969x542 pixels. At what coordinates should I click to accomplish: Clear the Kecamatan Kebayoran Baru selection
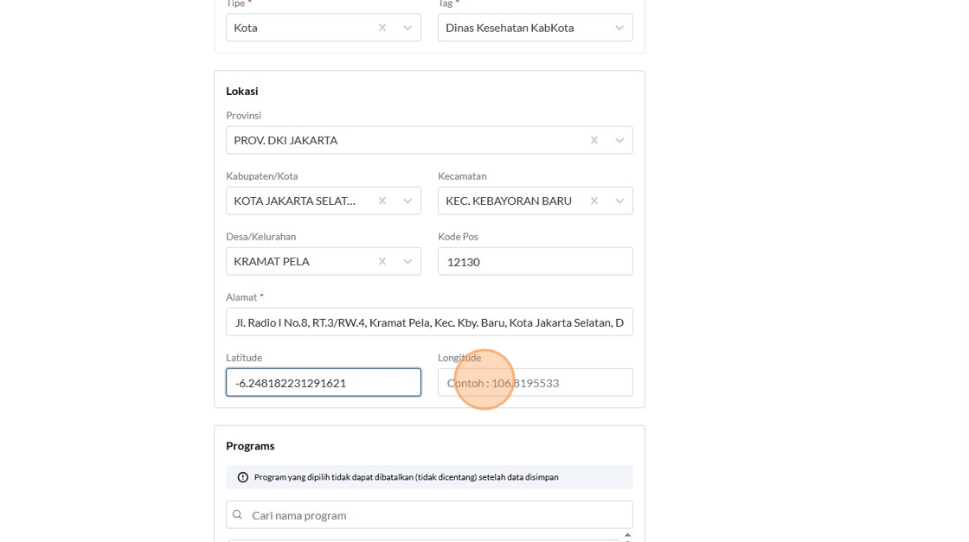point(594,201)
